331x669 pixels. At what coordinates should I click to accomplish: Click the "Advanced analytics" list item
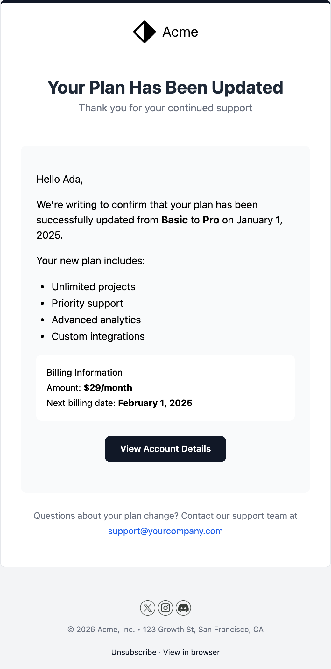[96, 320]
